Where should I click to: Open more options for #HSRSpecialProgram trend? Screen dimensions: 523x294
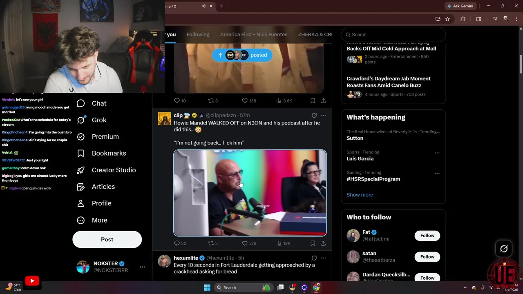coord(437,173)
